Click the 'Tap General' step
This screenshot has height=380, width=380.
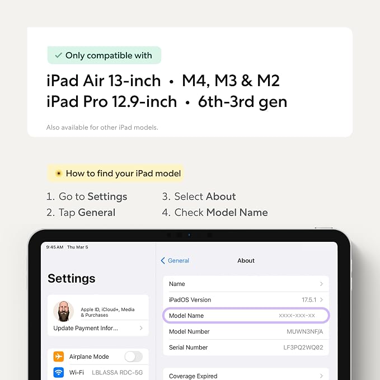[81, 213]
